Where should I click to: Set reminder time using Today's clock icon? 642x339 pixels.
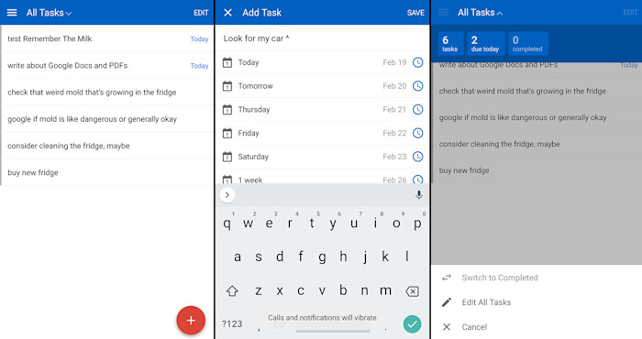tap(417, 62)
